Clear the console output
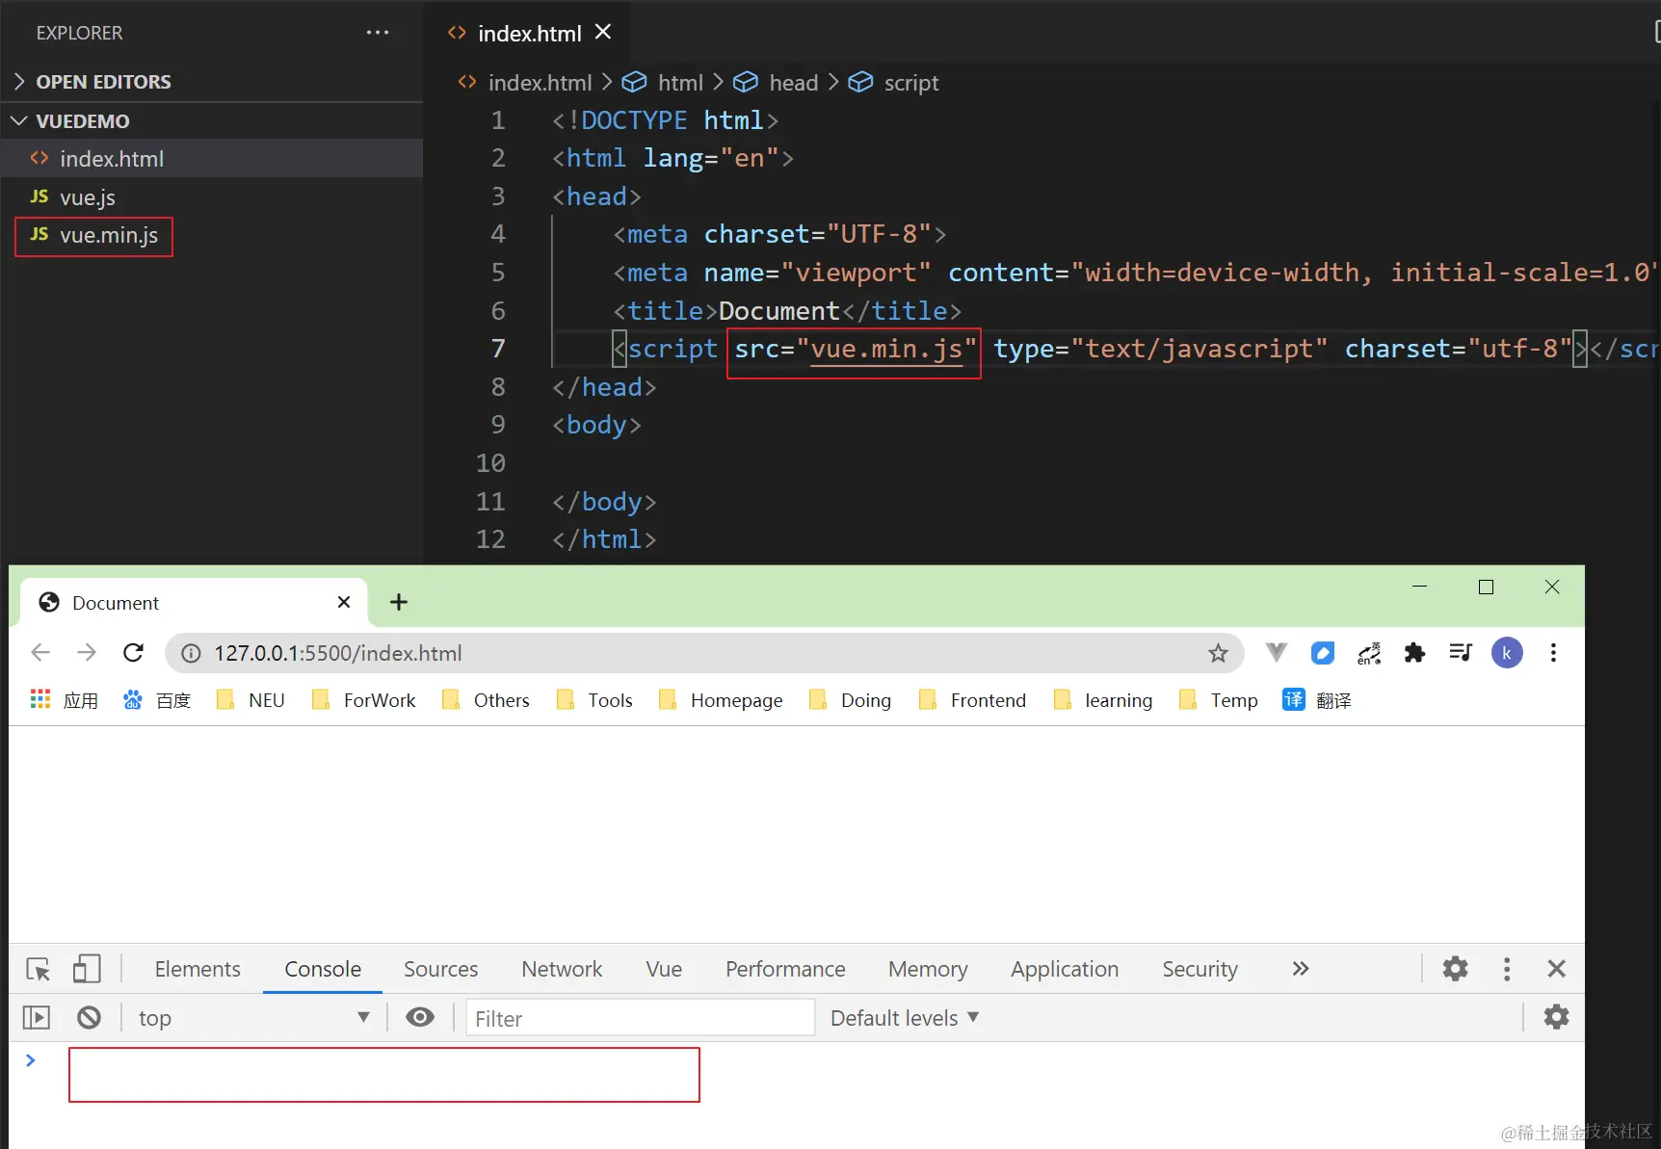 (x=89, y=1017)
